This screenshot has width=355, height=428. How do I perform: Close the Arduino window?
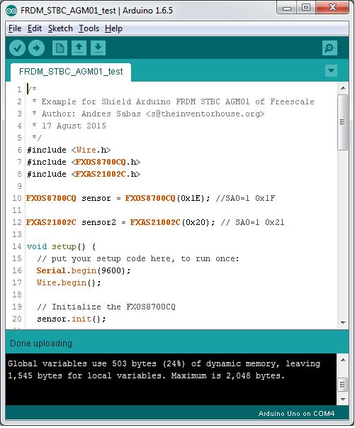pos(332,8)
